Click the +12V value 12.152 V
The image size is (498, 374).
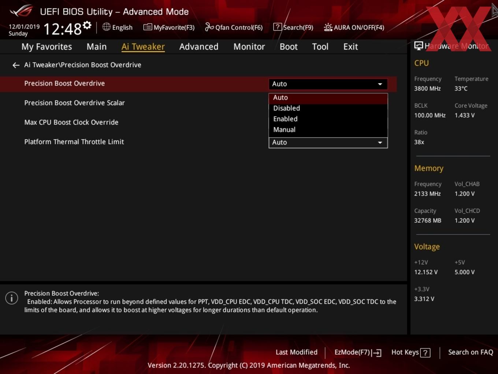pyautogui.click(x=426, y=272)
